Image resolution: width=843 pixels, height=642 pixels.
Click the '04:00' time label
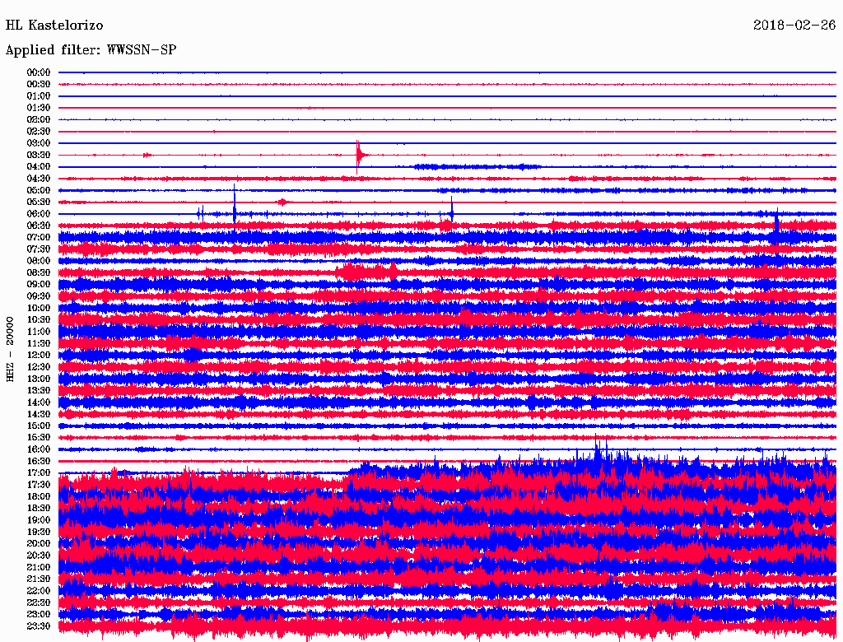tap(38, 167)
